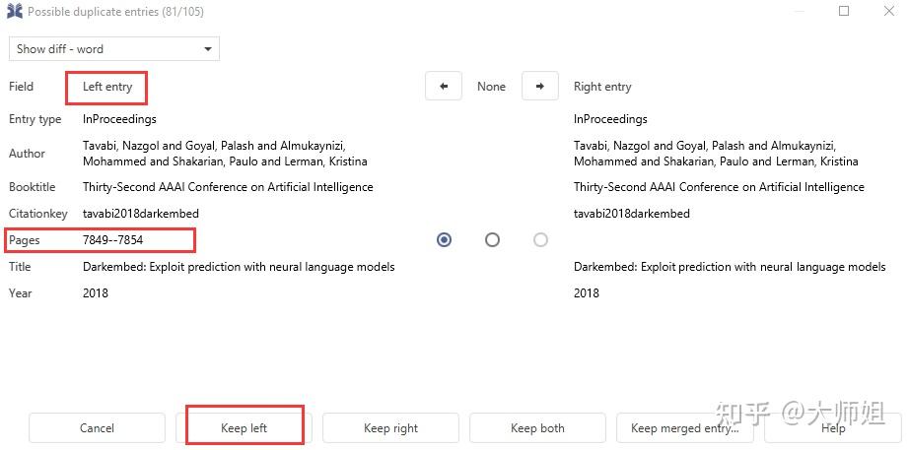Maximize the duplicate entries dialog
Image resolution: width=909 pixels, height=450 pixels.
844,12
